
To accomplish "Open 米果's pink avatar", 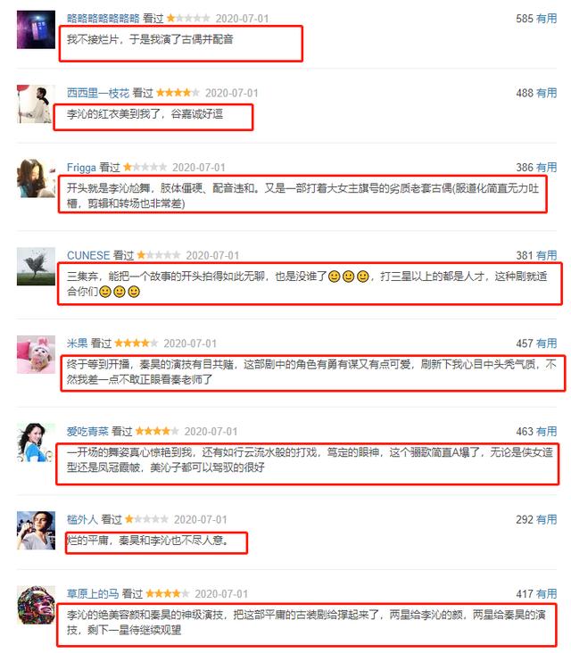I will 36,354.
